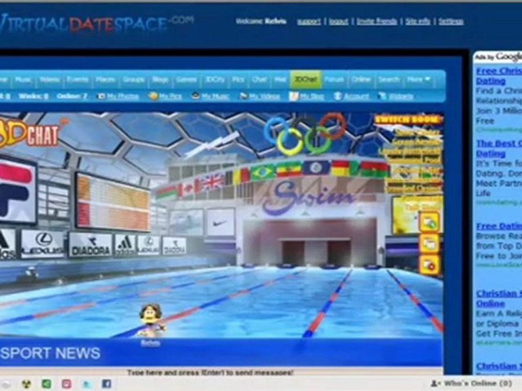Open Widgets with the blue icon
This screenshot has width=522, height=391.
coord(395,97)
